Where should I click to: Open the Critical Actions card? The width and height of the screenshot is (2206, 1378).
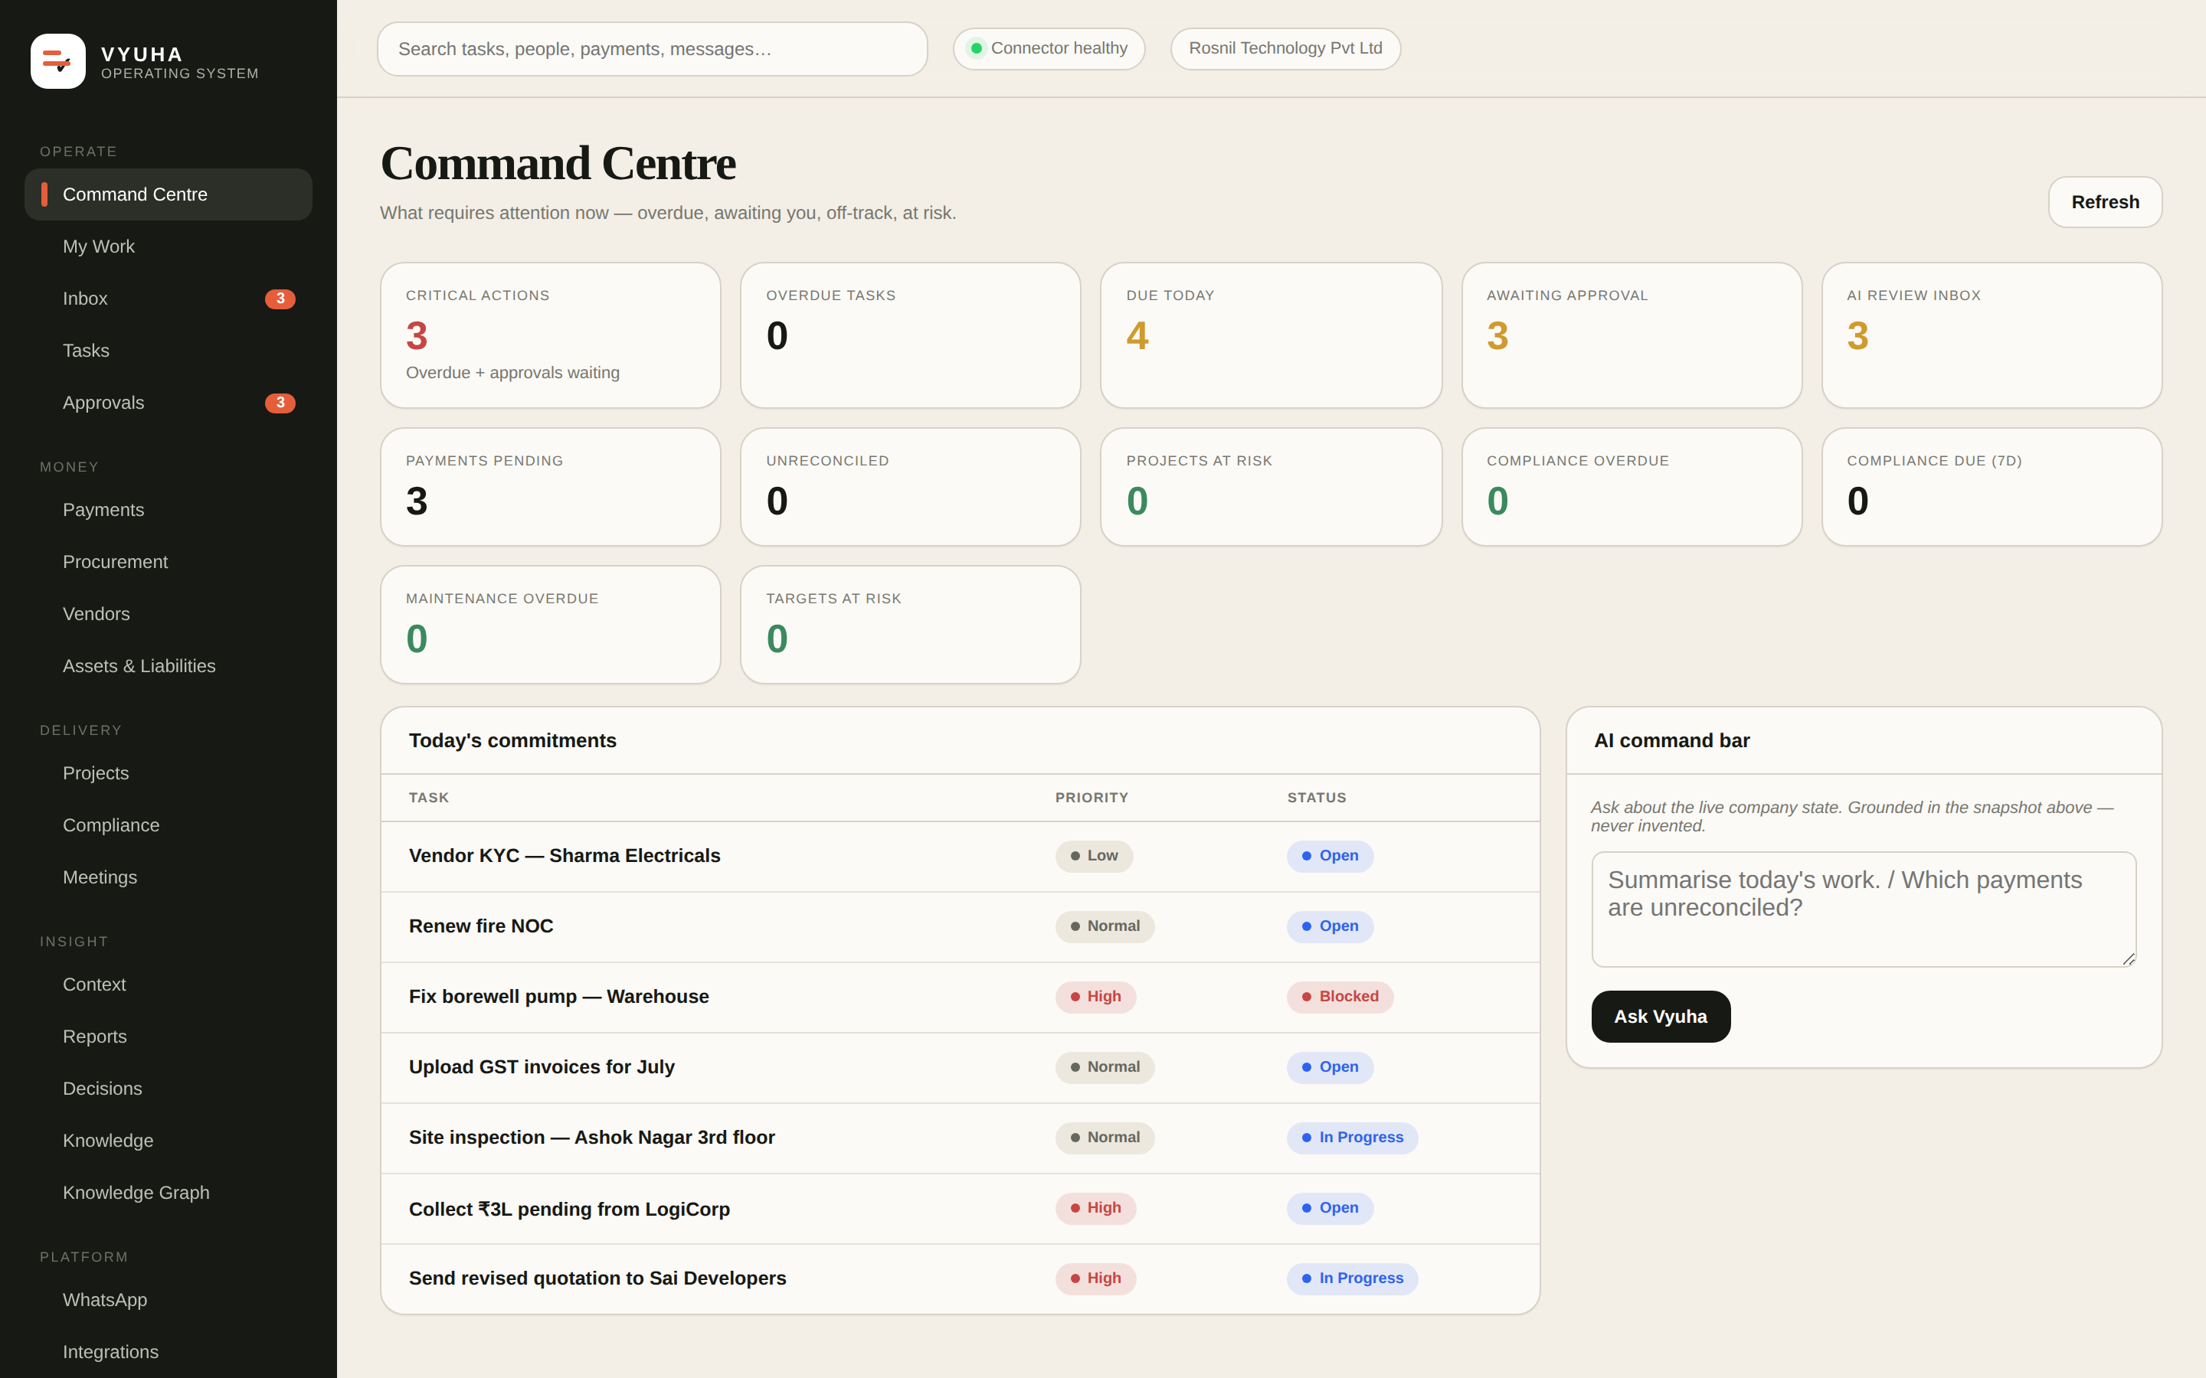coord(551,335)
